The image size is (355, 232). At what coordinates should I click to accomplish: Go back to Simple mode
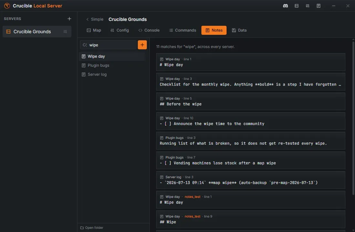click(x=95, y=19)
